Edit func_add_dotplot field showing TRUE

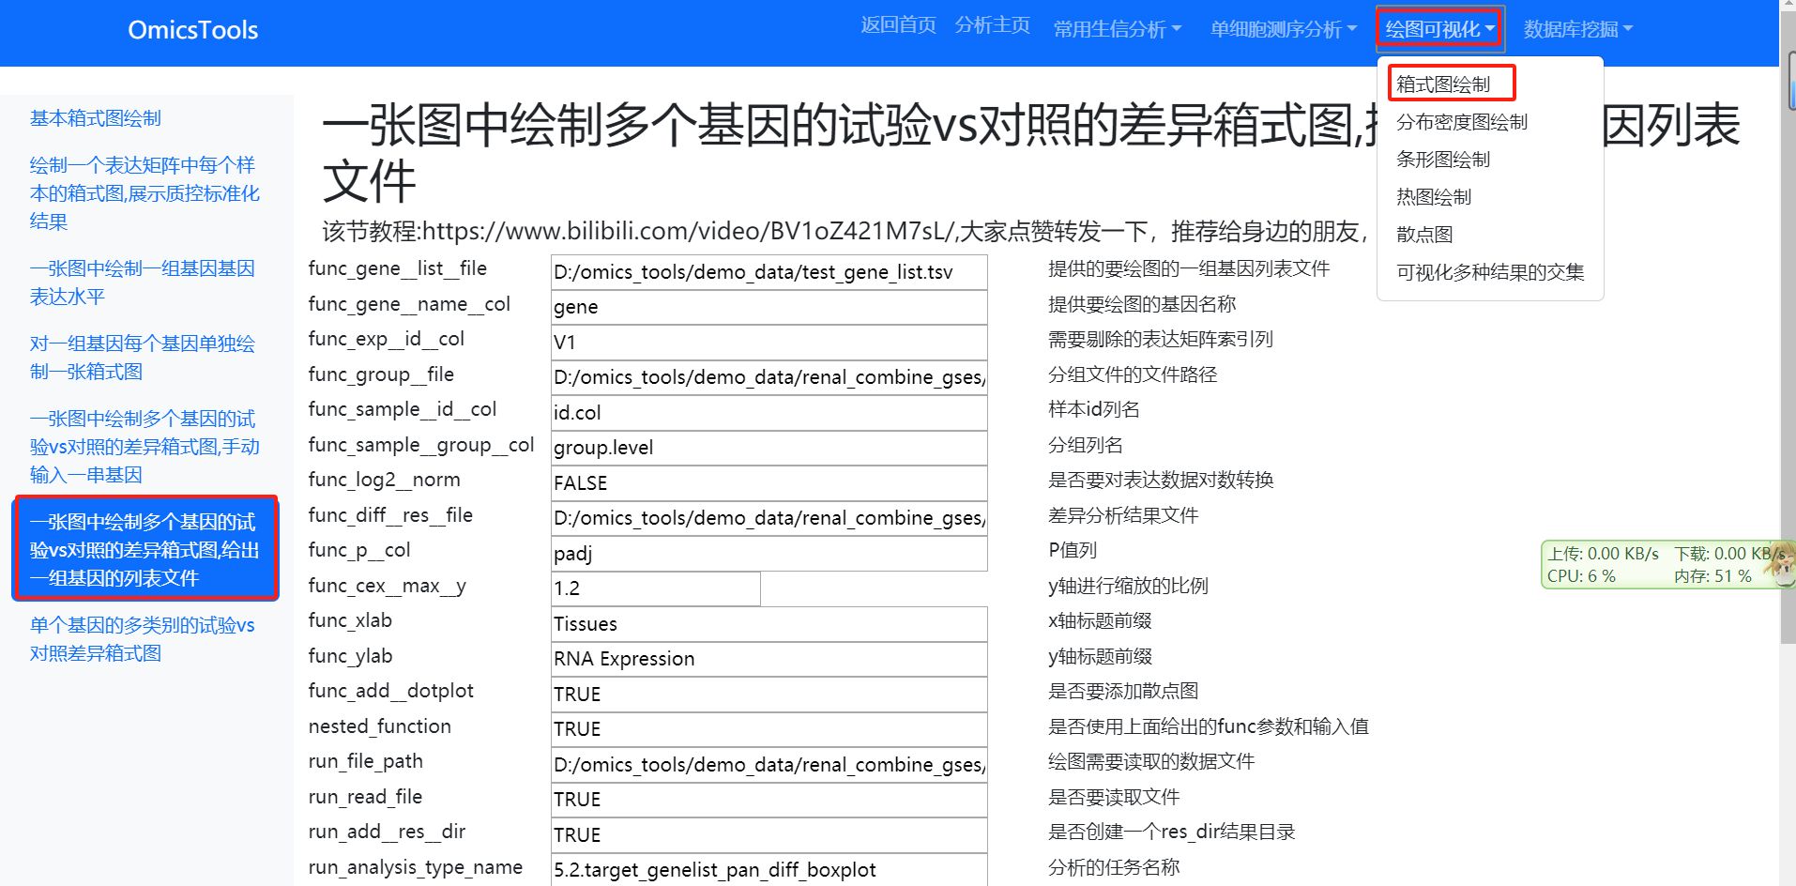(x=769, y=695)
